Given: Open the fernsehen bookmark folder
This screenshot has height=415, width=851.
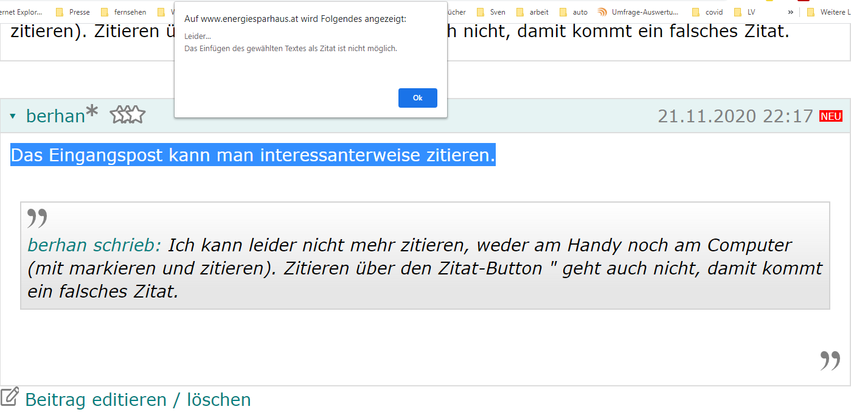Looking at the screenshot, I should [123, 12].
